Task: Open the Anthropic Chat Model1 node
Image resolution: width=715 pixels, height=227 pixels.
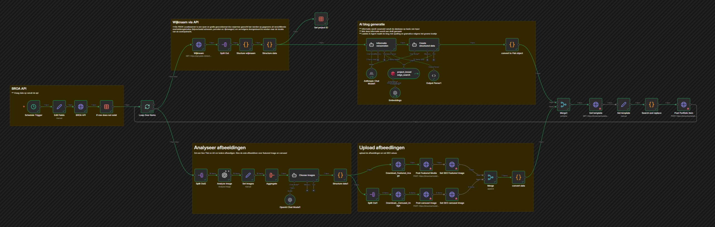Action: point(371,74)
